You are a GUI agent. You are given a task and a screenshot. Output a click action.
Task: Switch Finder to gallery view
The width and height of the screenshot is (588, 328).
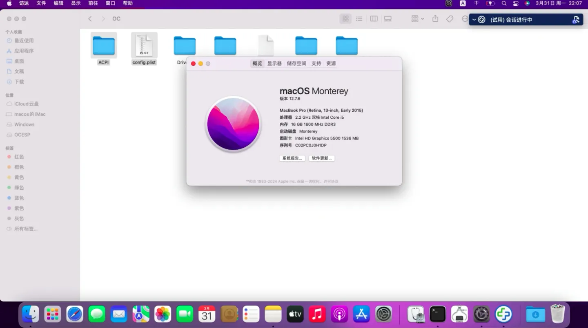(388, 18)
